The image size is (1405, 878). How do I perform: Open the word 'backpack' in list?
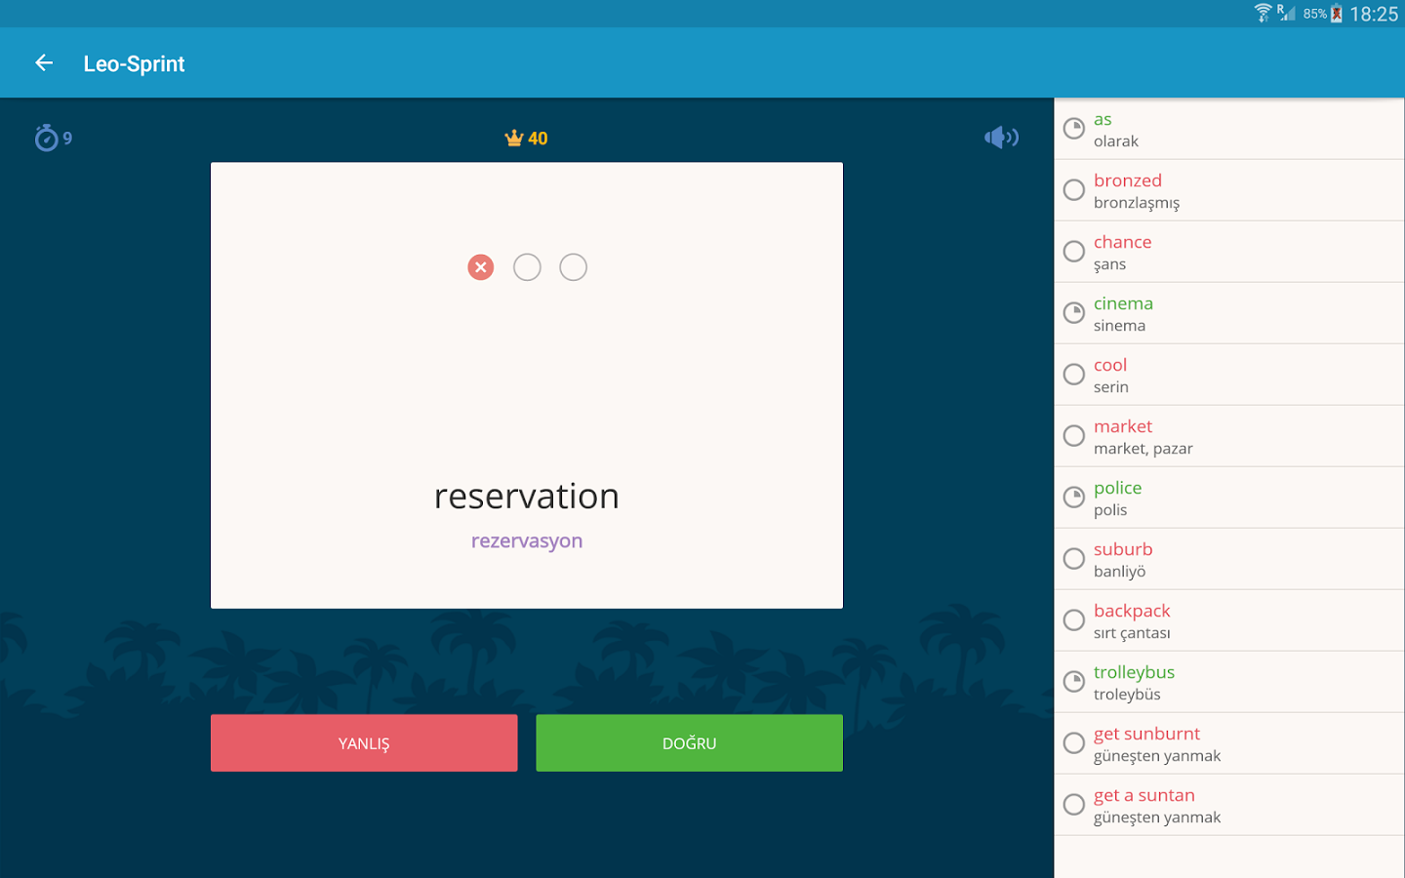(x=1132, y=611)
